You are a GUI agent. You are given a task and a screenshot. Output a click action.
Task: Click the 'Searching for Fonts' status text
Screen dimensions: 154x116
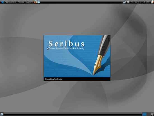point(54,79)
